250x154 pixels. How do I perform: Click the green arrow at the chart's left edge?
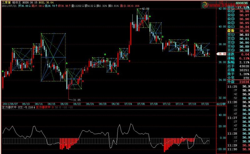pos(3,71)
